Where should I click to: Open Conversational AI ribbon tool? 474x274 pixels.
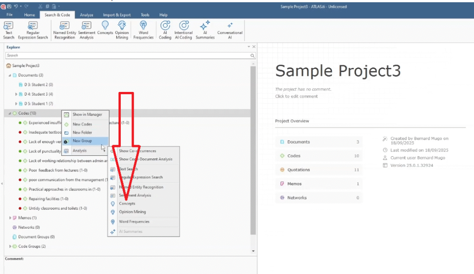tap(230, 30)
